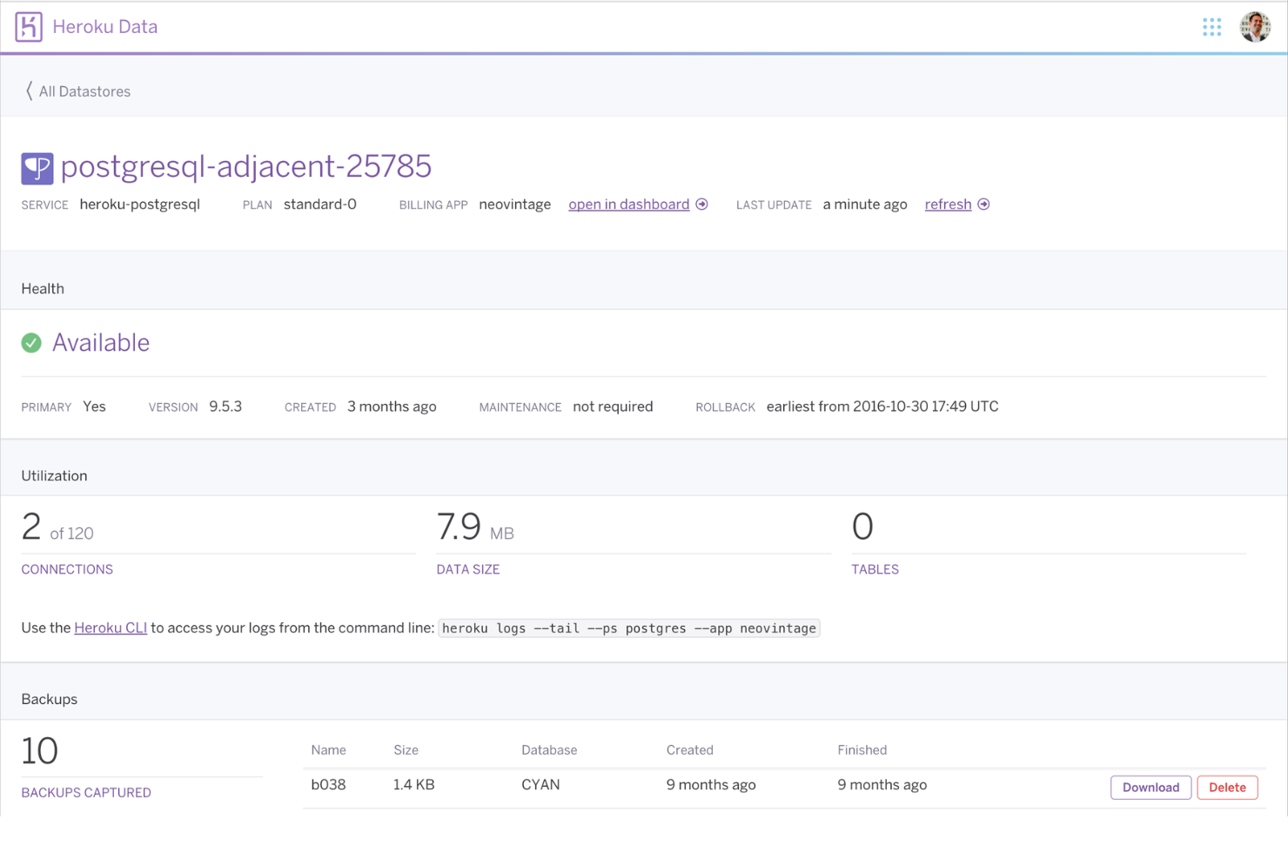This screenshot has height=859, width=1288.
Task: Click the Heroku logo icon
Action: (28, 26)
